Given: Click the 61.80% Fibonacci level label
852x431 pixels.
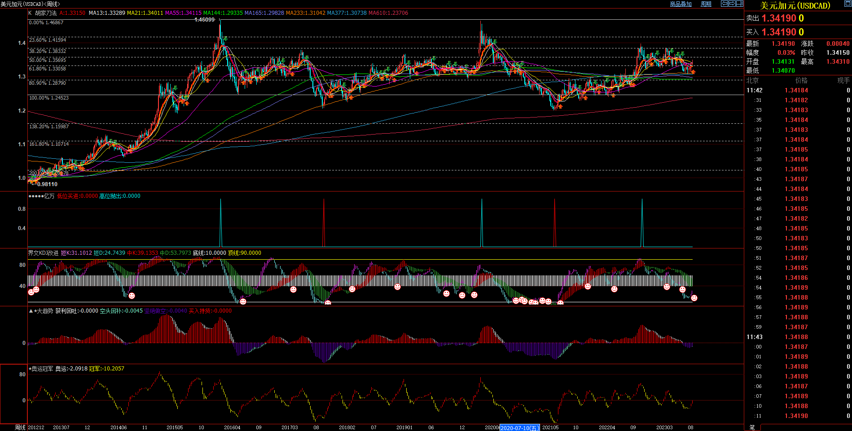Looking at the screenshot, I should click(x=47, y=69).
